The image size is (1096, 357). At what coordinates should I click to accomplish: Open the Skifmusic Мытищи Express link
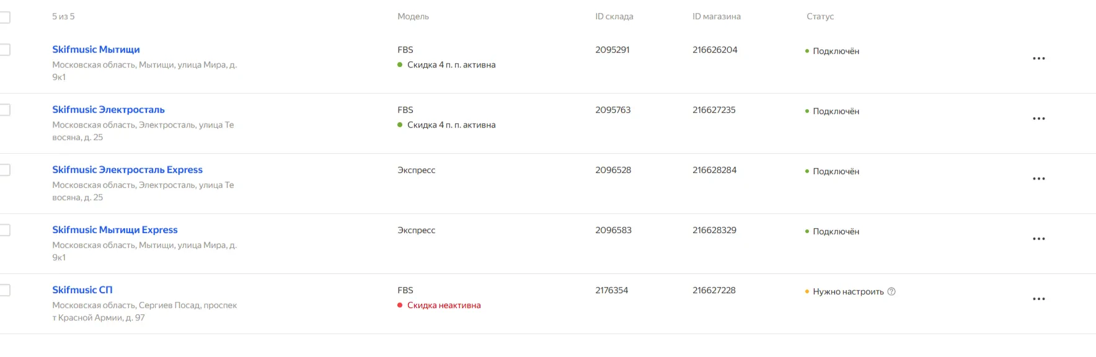115,230
